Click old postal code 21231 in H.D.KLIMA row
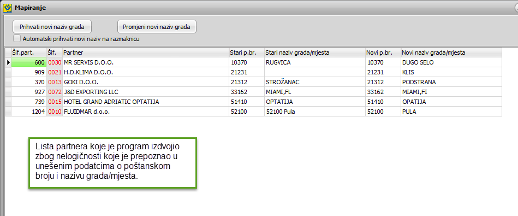 pos(247,72)
